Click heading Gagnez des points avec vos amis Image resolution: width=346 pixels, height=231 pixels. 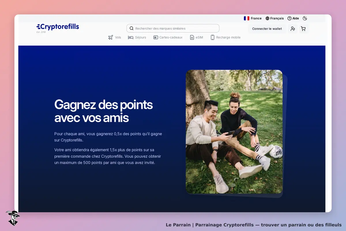point(104,111)
